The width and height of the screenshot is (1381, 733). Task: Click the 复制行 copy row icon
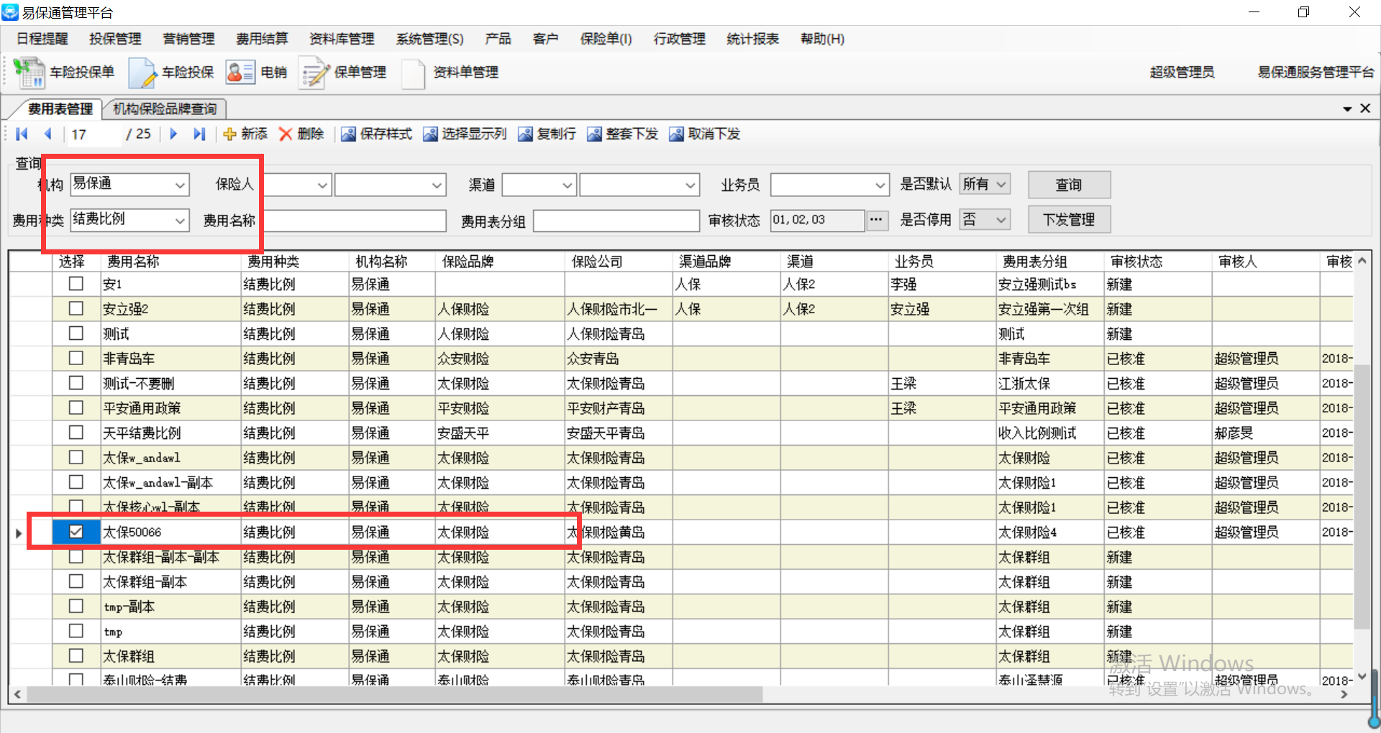(x=525, y=134)
